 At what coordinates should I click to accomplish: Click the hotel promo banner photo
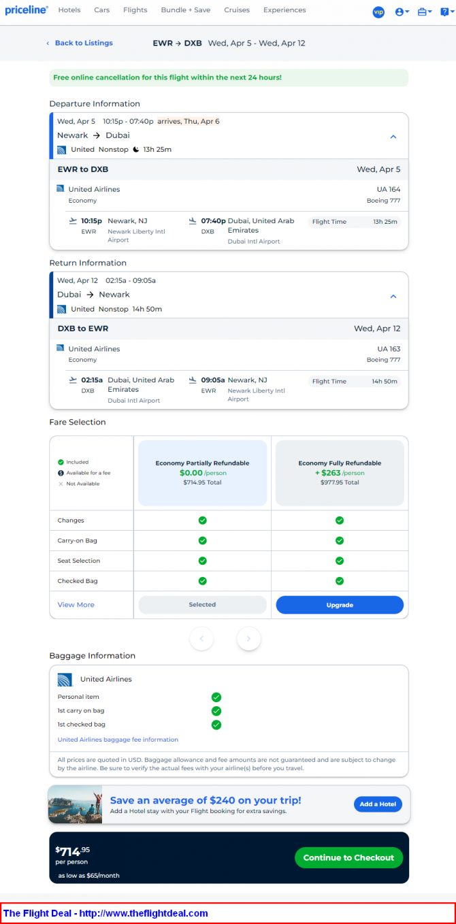tap(75, 805)
